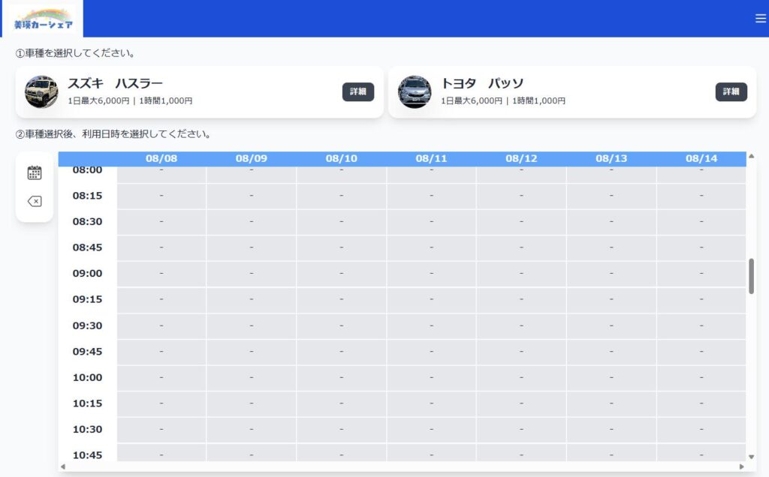The height and width of the screenshot is (477, 769).
Task: Click the 08/14 date column header
Action: tap(701, 159)
